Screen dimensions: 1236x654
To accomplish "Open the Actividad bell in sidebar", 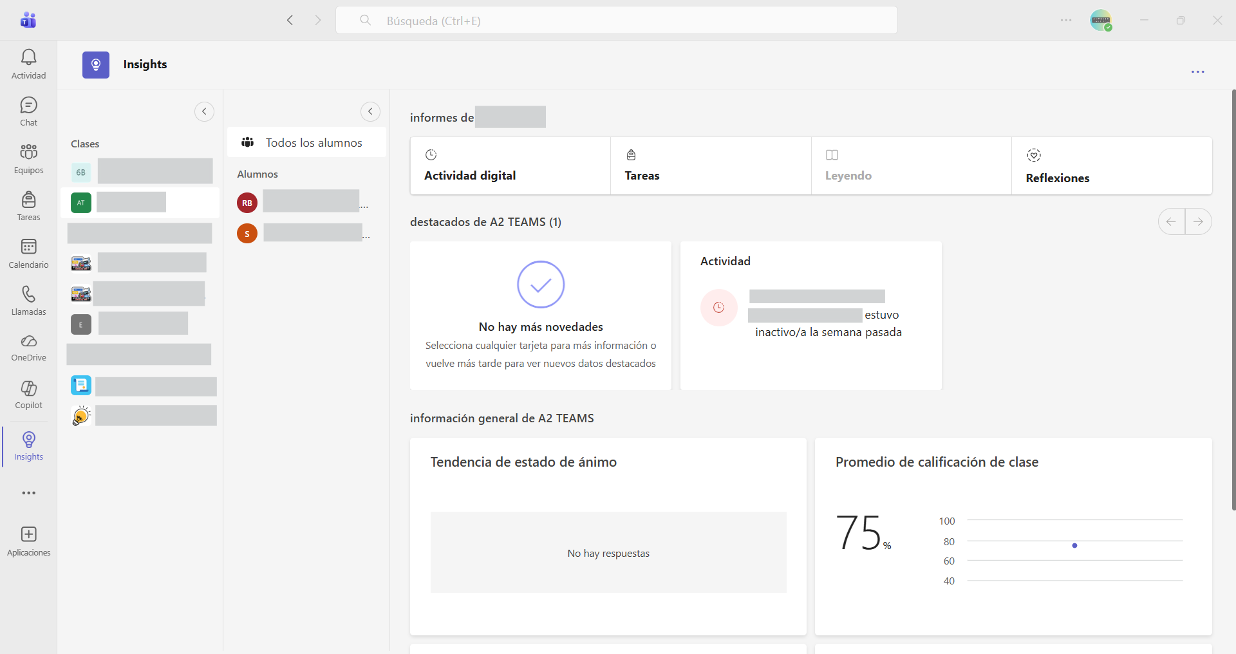I will (x=28, y=64).
